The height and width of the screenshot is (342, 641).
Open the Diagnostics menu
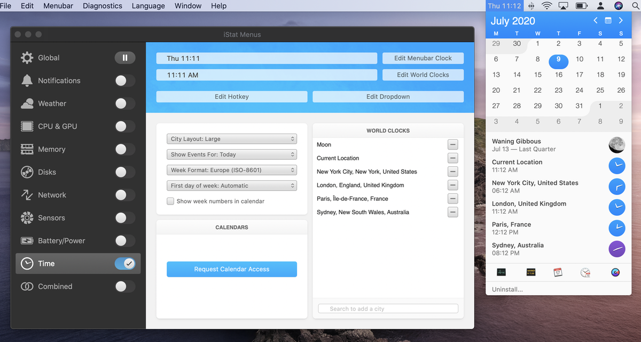click(x=103, y=6)
